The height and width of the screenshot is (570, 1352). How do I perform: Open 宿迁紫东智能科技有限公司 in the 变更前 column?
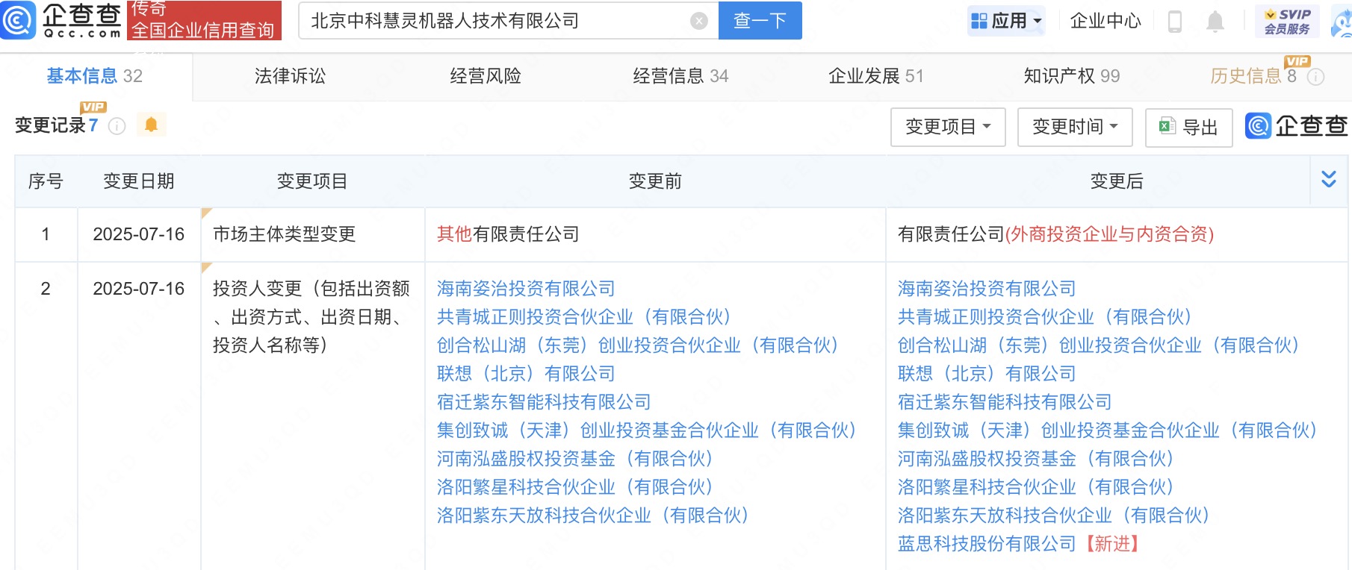[544, 402]
